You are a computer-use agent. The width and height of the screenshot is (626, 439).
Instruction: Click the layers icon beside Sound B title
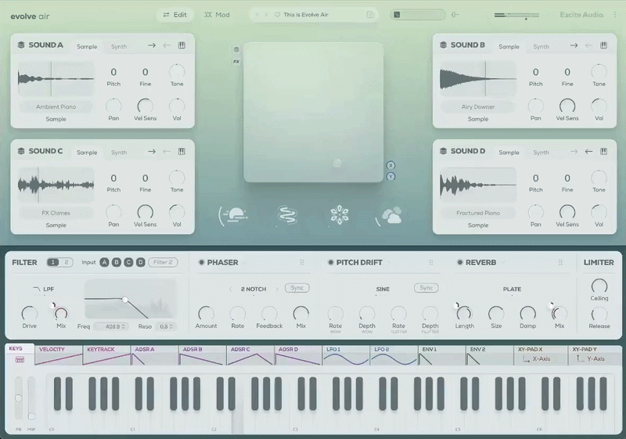[444, 45]
